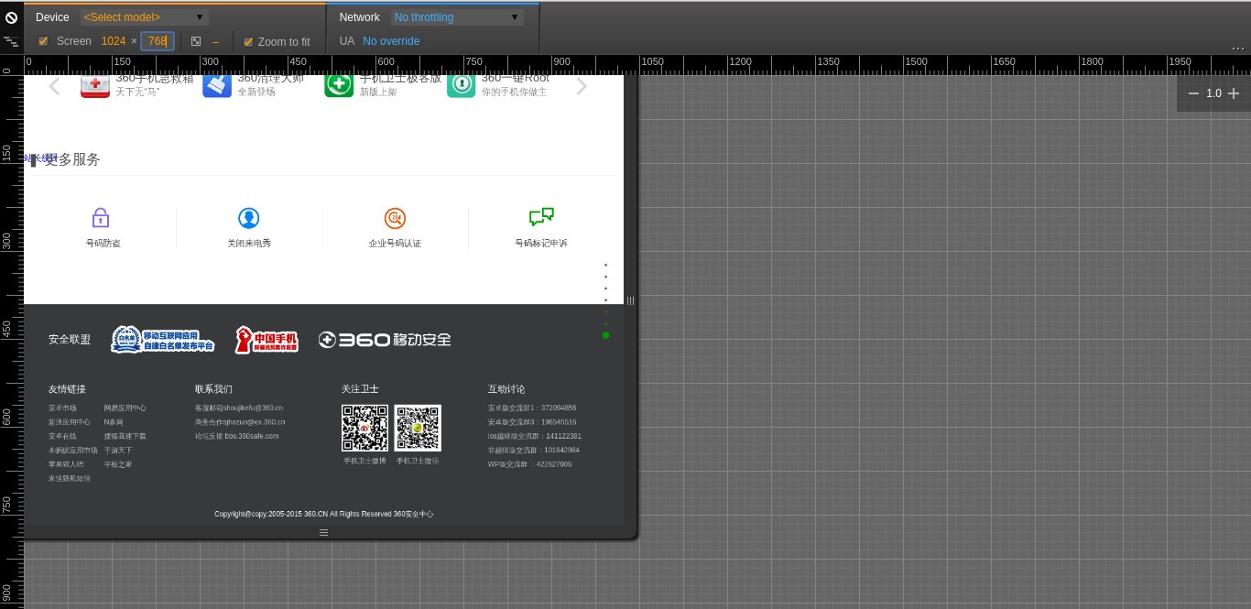This screenshot has width=1251, height=609.
Task: Open the Device model dropdown
Action: pyautogui.click(x=144, y=17)
